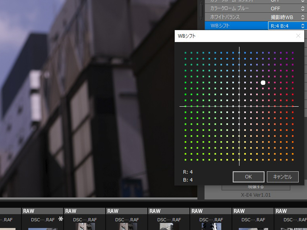
Task: Click the white selected point in WB grid
Action: click(263, 82)
